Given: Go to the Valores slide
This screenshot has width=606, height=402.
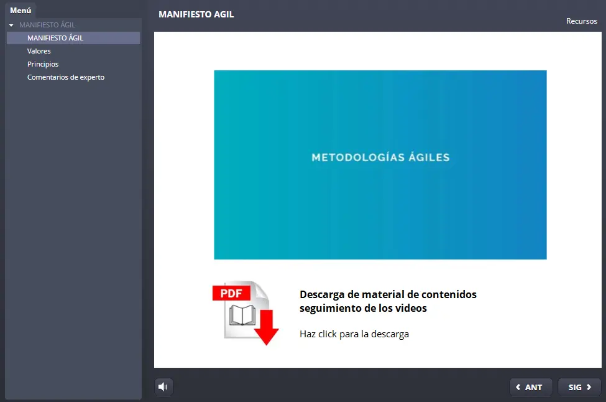Looking at the screenshot, I should [x=39, y=51].
